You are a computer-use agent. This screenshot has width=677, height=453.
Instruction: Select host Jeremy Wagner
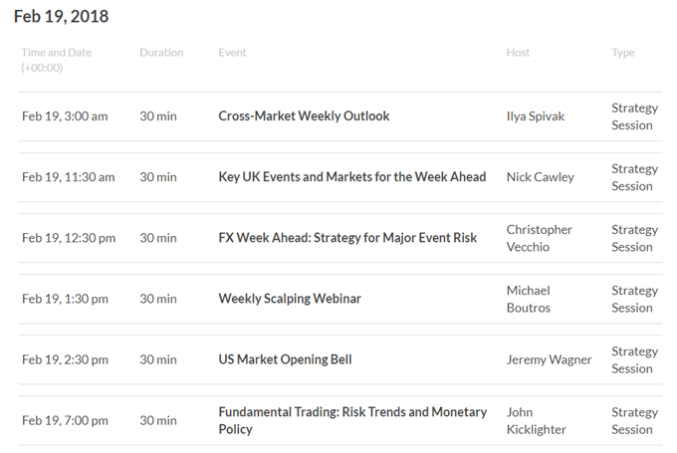(549, 359)
